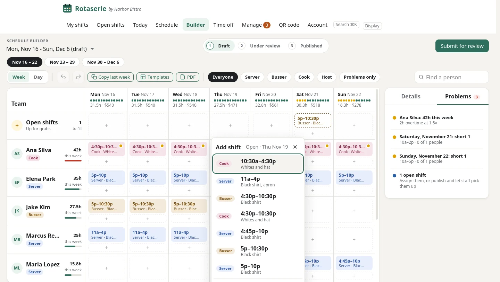The image size is (500, 282).
Task: Show Problems only filter
Action: click(360, 77)
